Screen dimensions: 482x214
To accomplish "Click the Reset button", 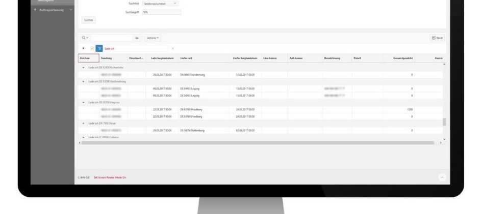I will coord(437,38).
